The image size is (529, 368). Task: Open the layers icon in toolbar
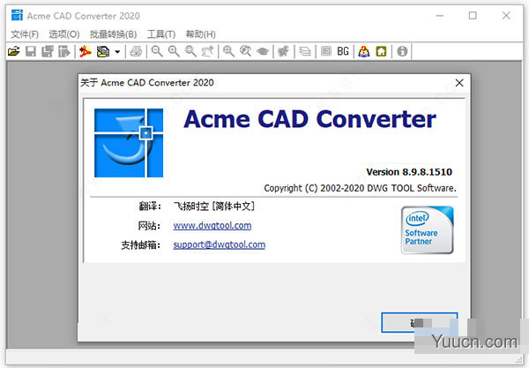point(305,51)
